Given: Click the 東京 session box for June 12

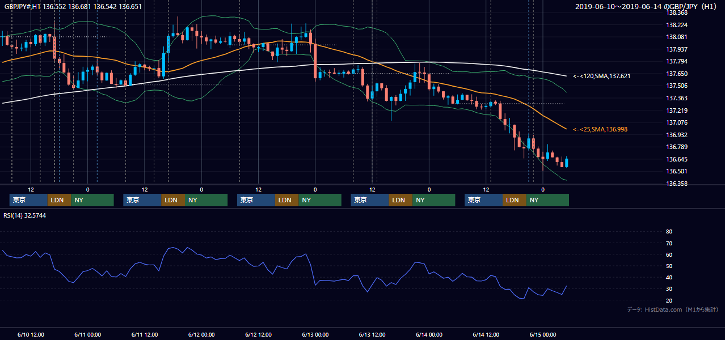Looking at the screenshot, I should click(256, 200).
